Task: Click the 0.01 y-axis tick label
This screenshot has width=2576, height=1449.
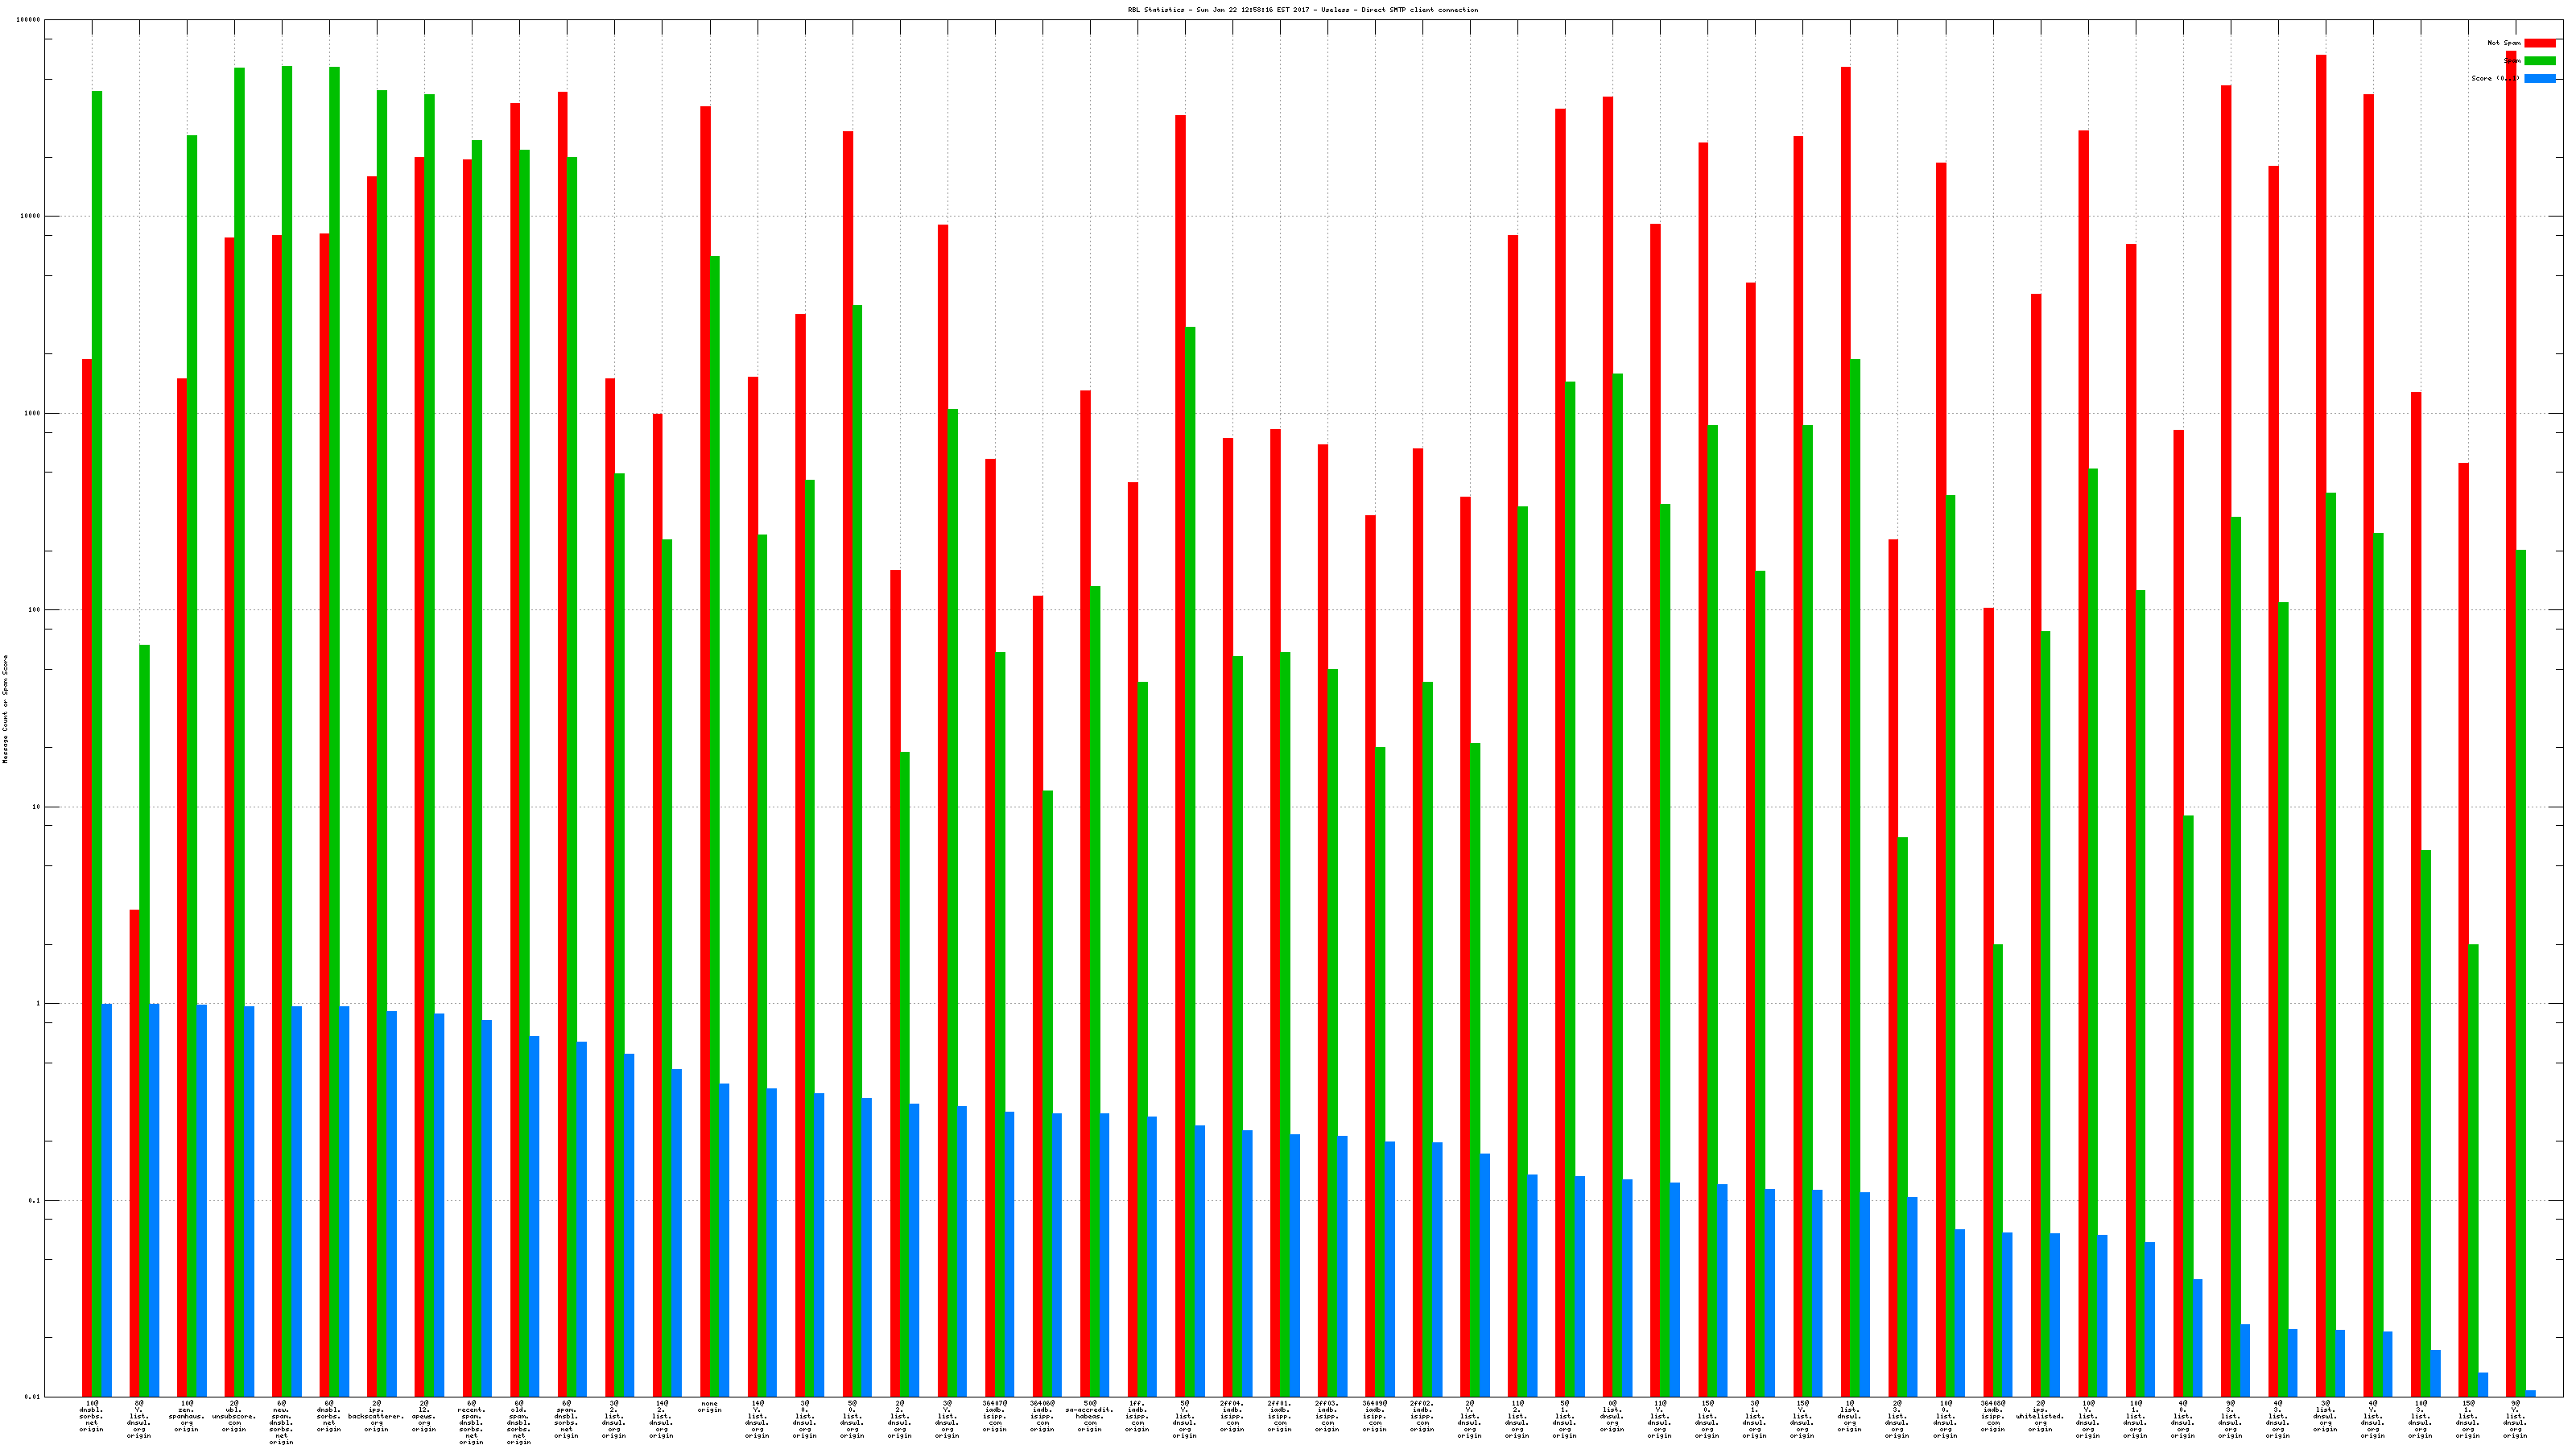Action: pyautogui.click(x=31, y=1397)
